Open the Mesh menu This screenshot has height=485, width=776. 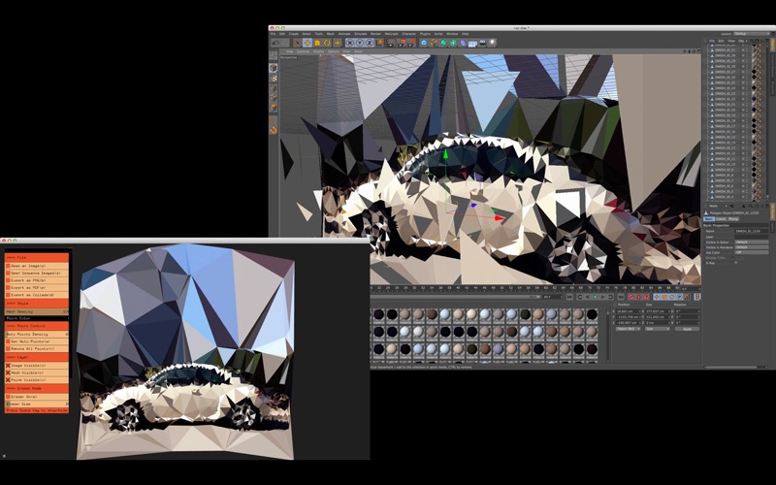click(330, 34)
